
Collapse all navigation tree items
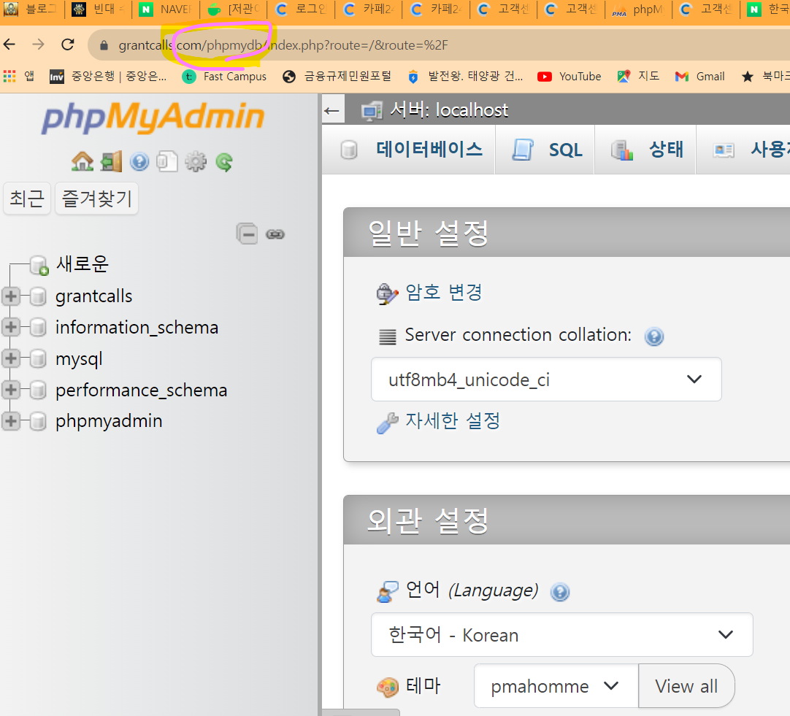click(247, 234)
